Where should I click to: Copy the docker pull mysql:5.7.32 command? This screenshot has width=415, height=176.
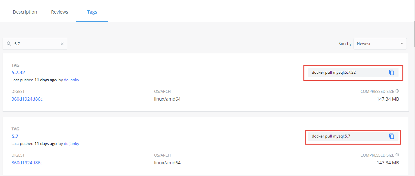pos(391,72)
